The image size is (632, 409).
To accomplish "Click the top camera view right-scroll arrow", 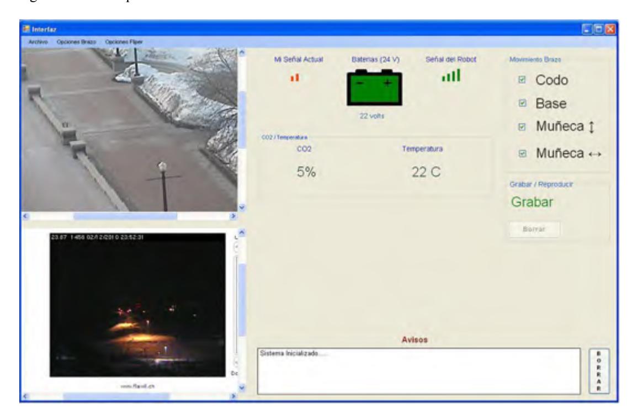I will point(233,216).
